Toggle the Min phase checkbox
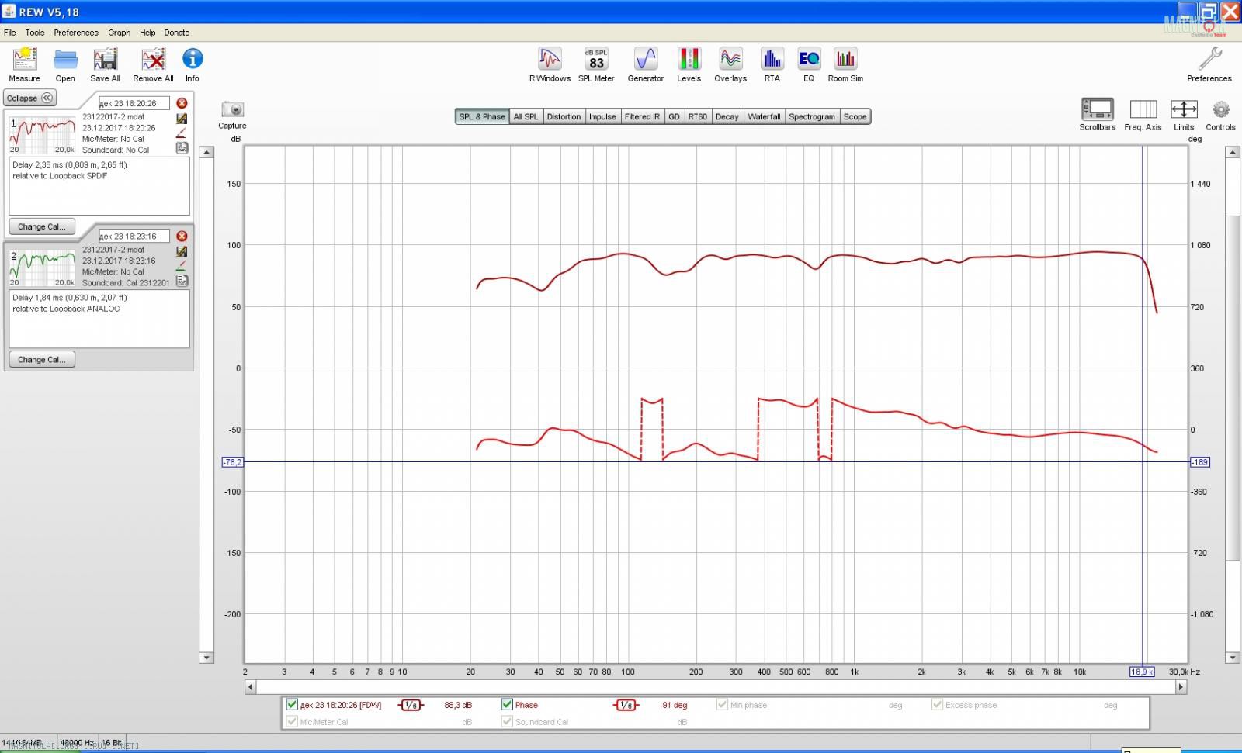 (x=722, y=704)
